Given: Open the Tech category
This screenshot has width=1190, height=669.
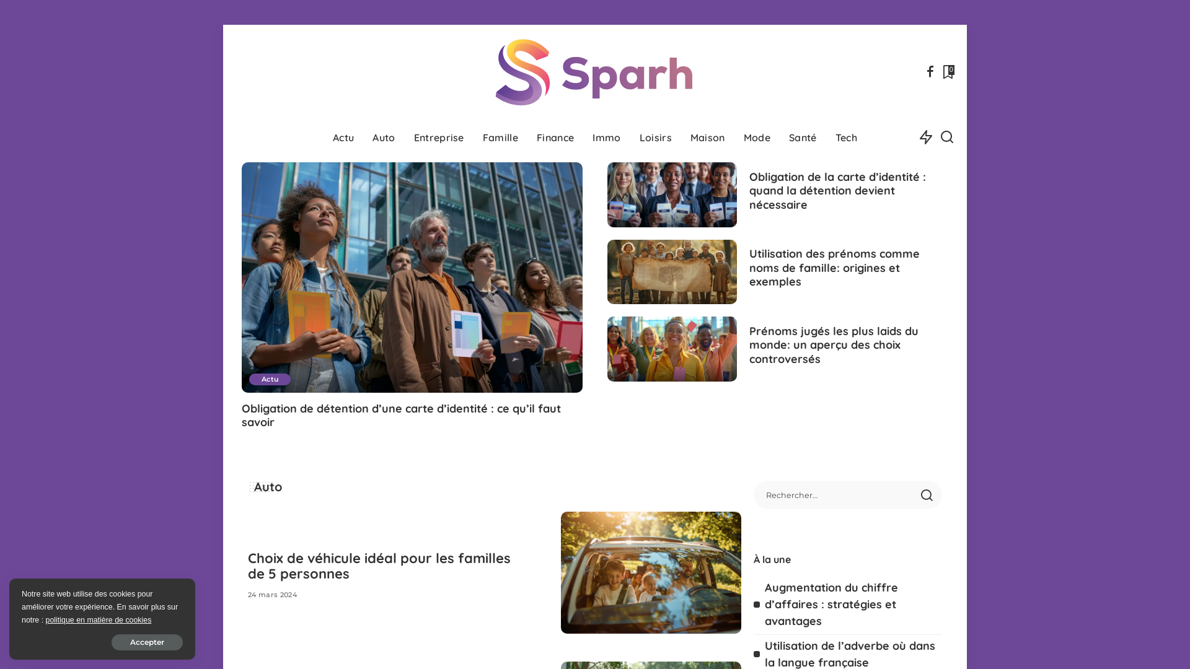Looking at the screenshot, I should tap(846, 138).
